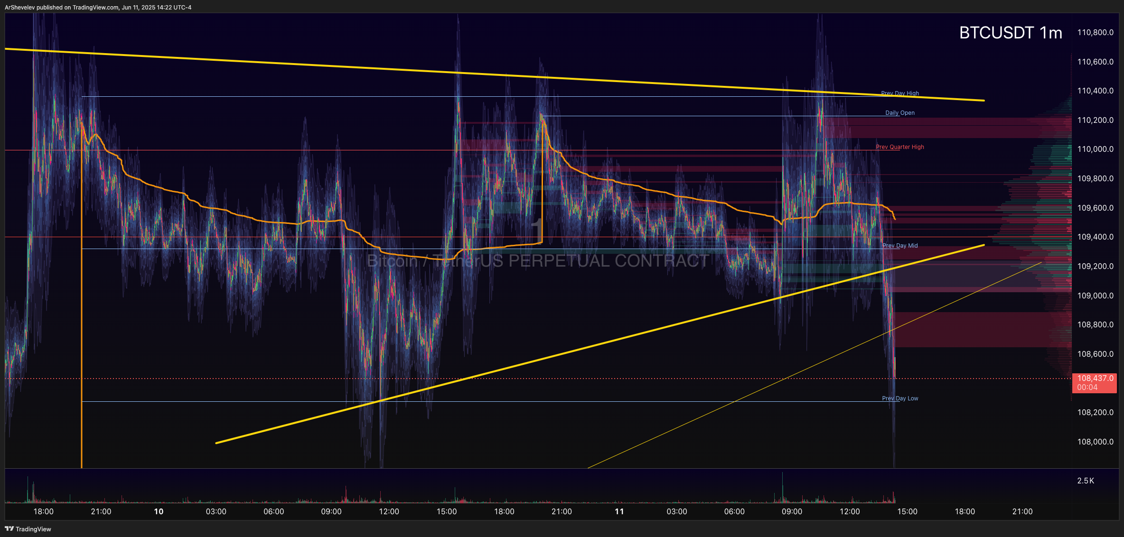The image size is (1124, 537).
Task: Click the 110,000.0 price axis label
Action: [x=1095, y=149]
